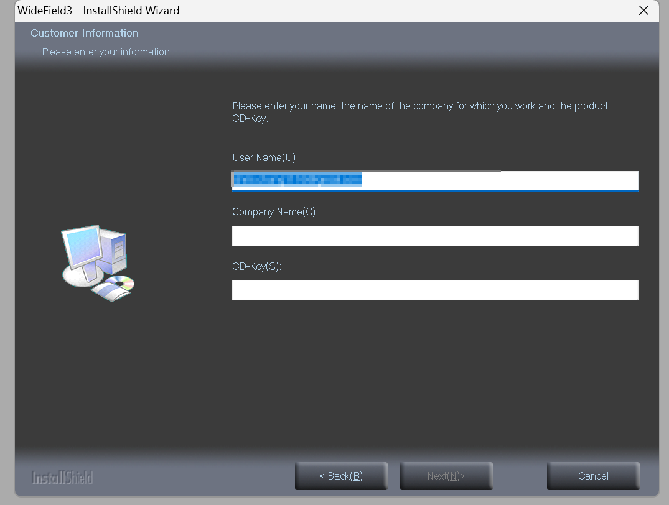The image size is (669, 505).
Task: Click the Customer Information heading
Action: pyautogui.click(x=85, y=33)
